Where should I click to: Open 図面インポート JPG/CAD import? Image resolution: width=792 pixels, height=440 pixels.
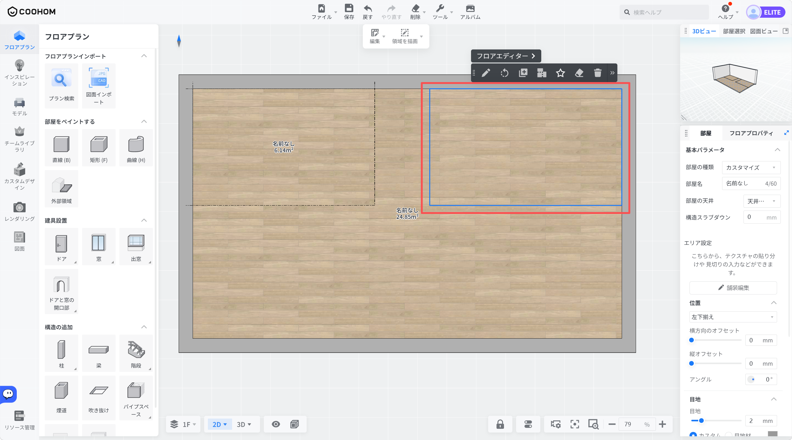(99, 86)
